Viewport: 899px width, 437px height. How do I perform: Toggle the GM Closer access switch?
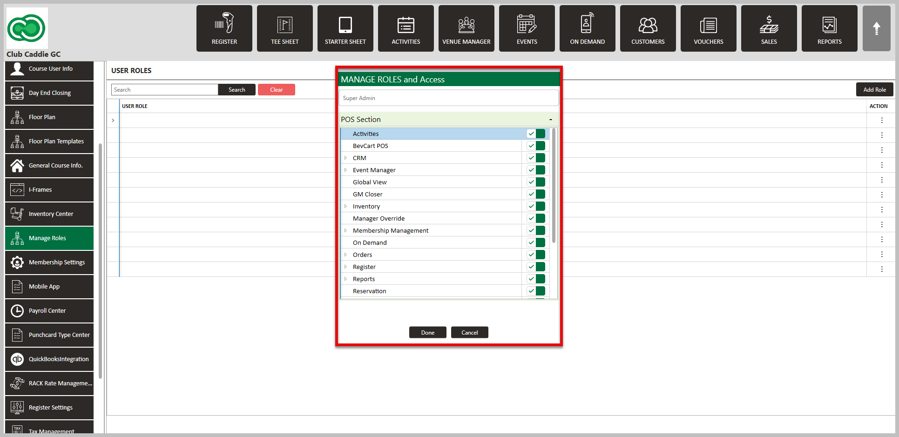point(536,194)
